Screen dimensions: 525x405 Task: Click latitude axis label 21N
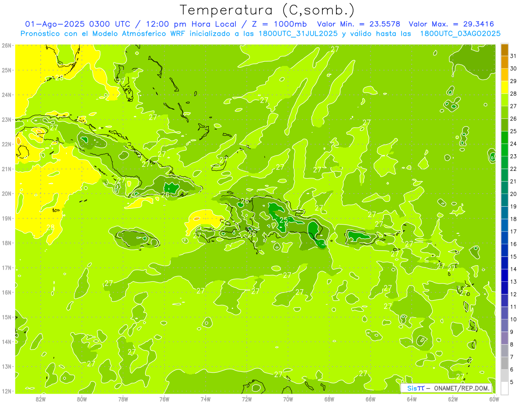6,169
